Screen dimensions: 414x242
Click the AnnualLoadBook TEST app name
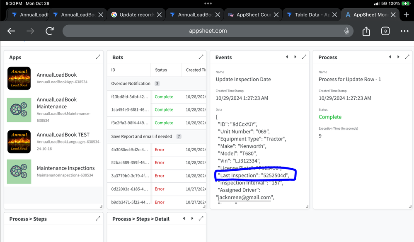[63, 135]
